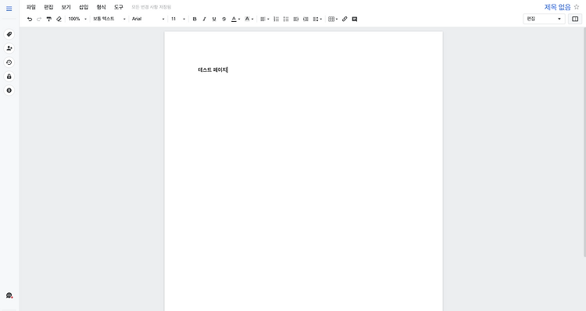This screenshot has width=586, height=311.
Task: Open the highlight color dropdown arrow
Action: [252, 20]
